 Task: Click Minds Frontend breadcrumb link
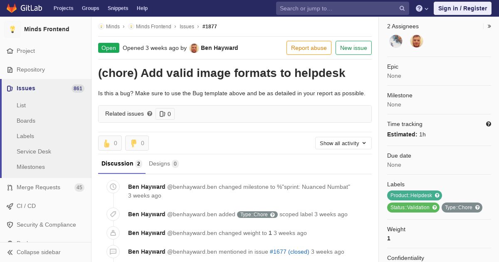(153, 26)
